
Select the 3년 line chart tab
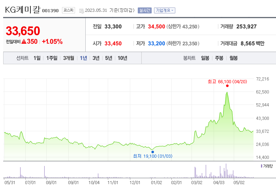pos(96,58)
